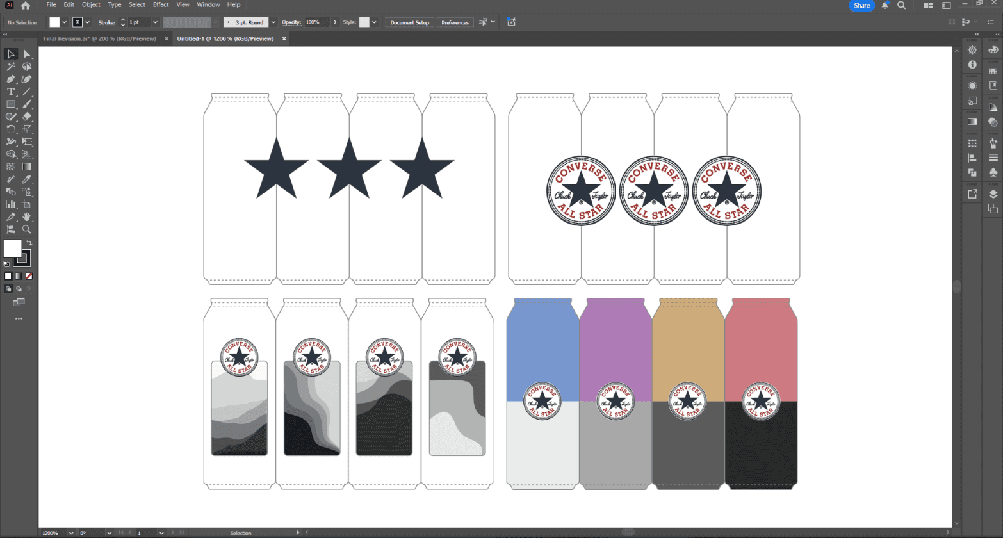Select the Shaper tool
The image size is (1003, 538).
(x=11, y=117)
